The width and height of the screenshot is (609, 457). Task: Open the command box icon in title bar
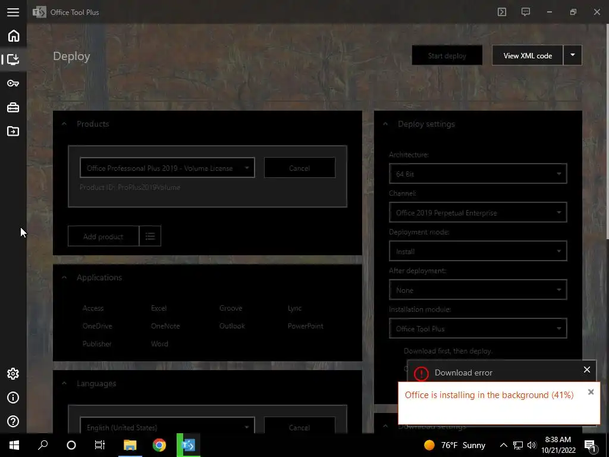502,12
